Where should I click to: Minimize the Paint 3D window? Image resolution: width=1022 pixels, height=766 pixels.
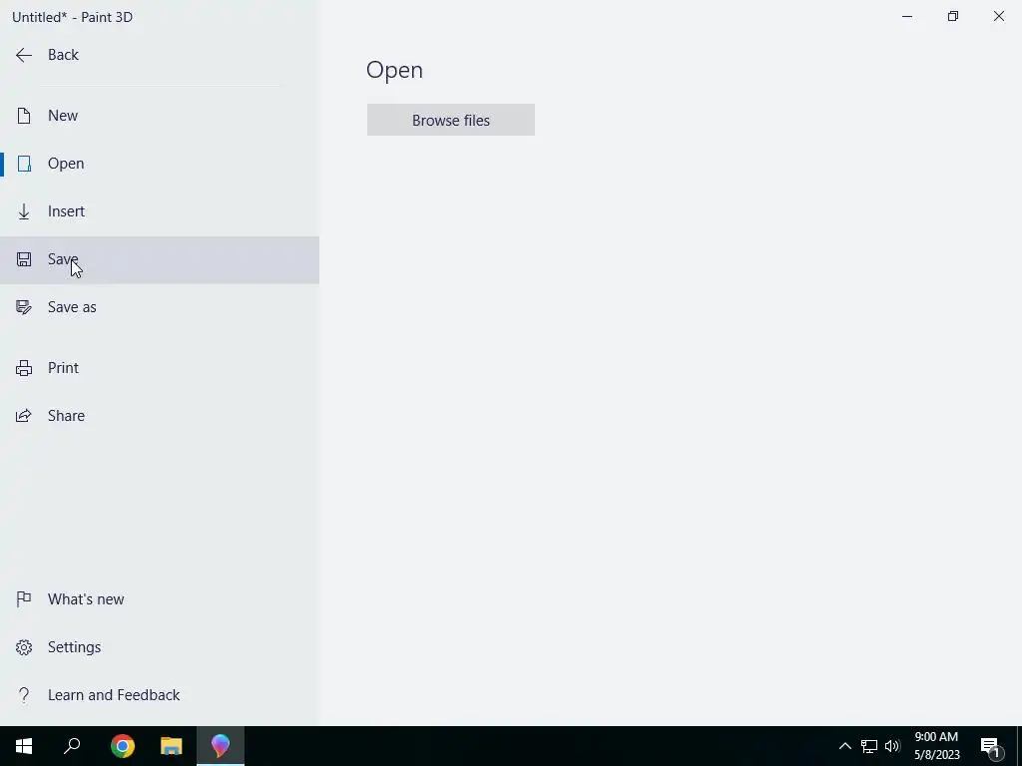click(x=907, y=16)
